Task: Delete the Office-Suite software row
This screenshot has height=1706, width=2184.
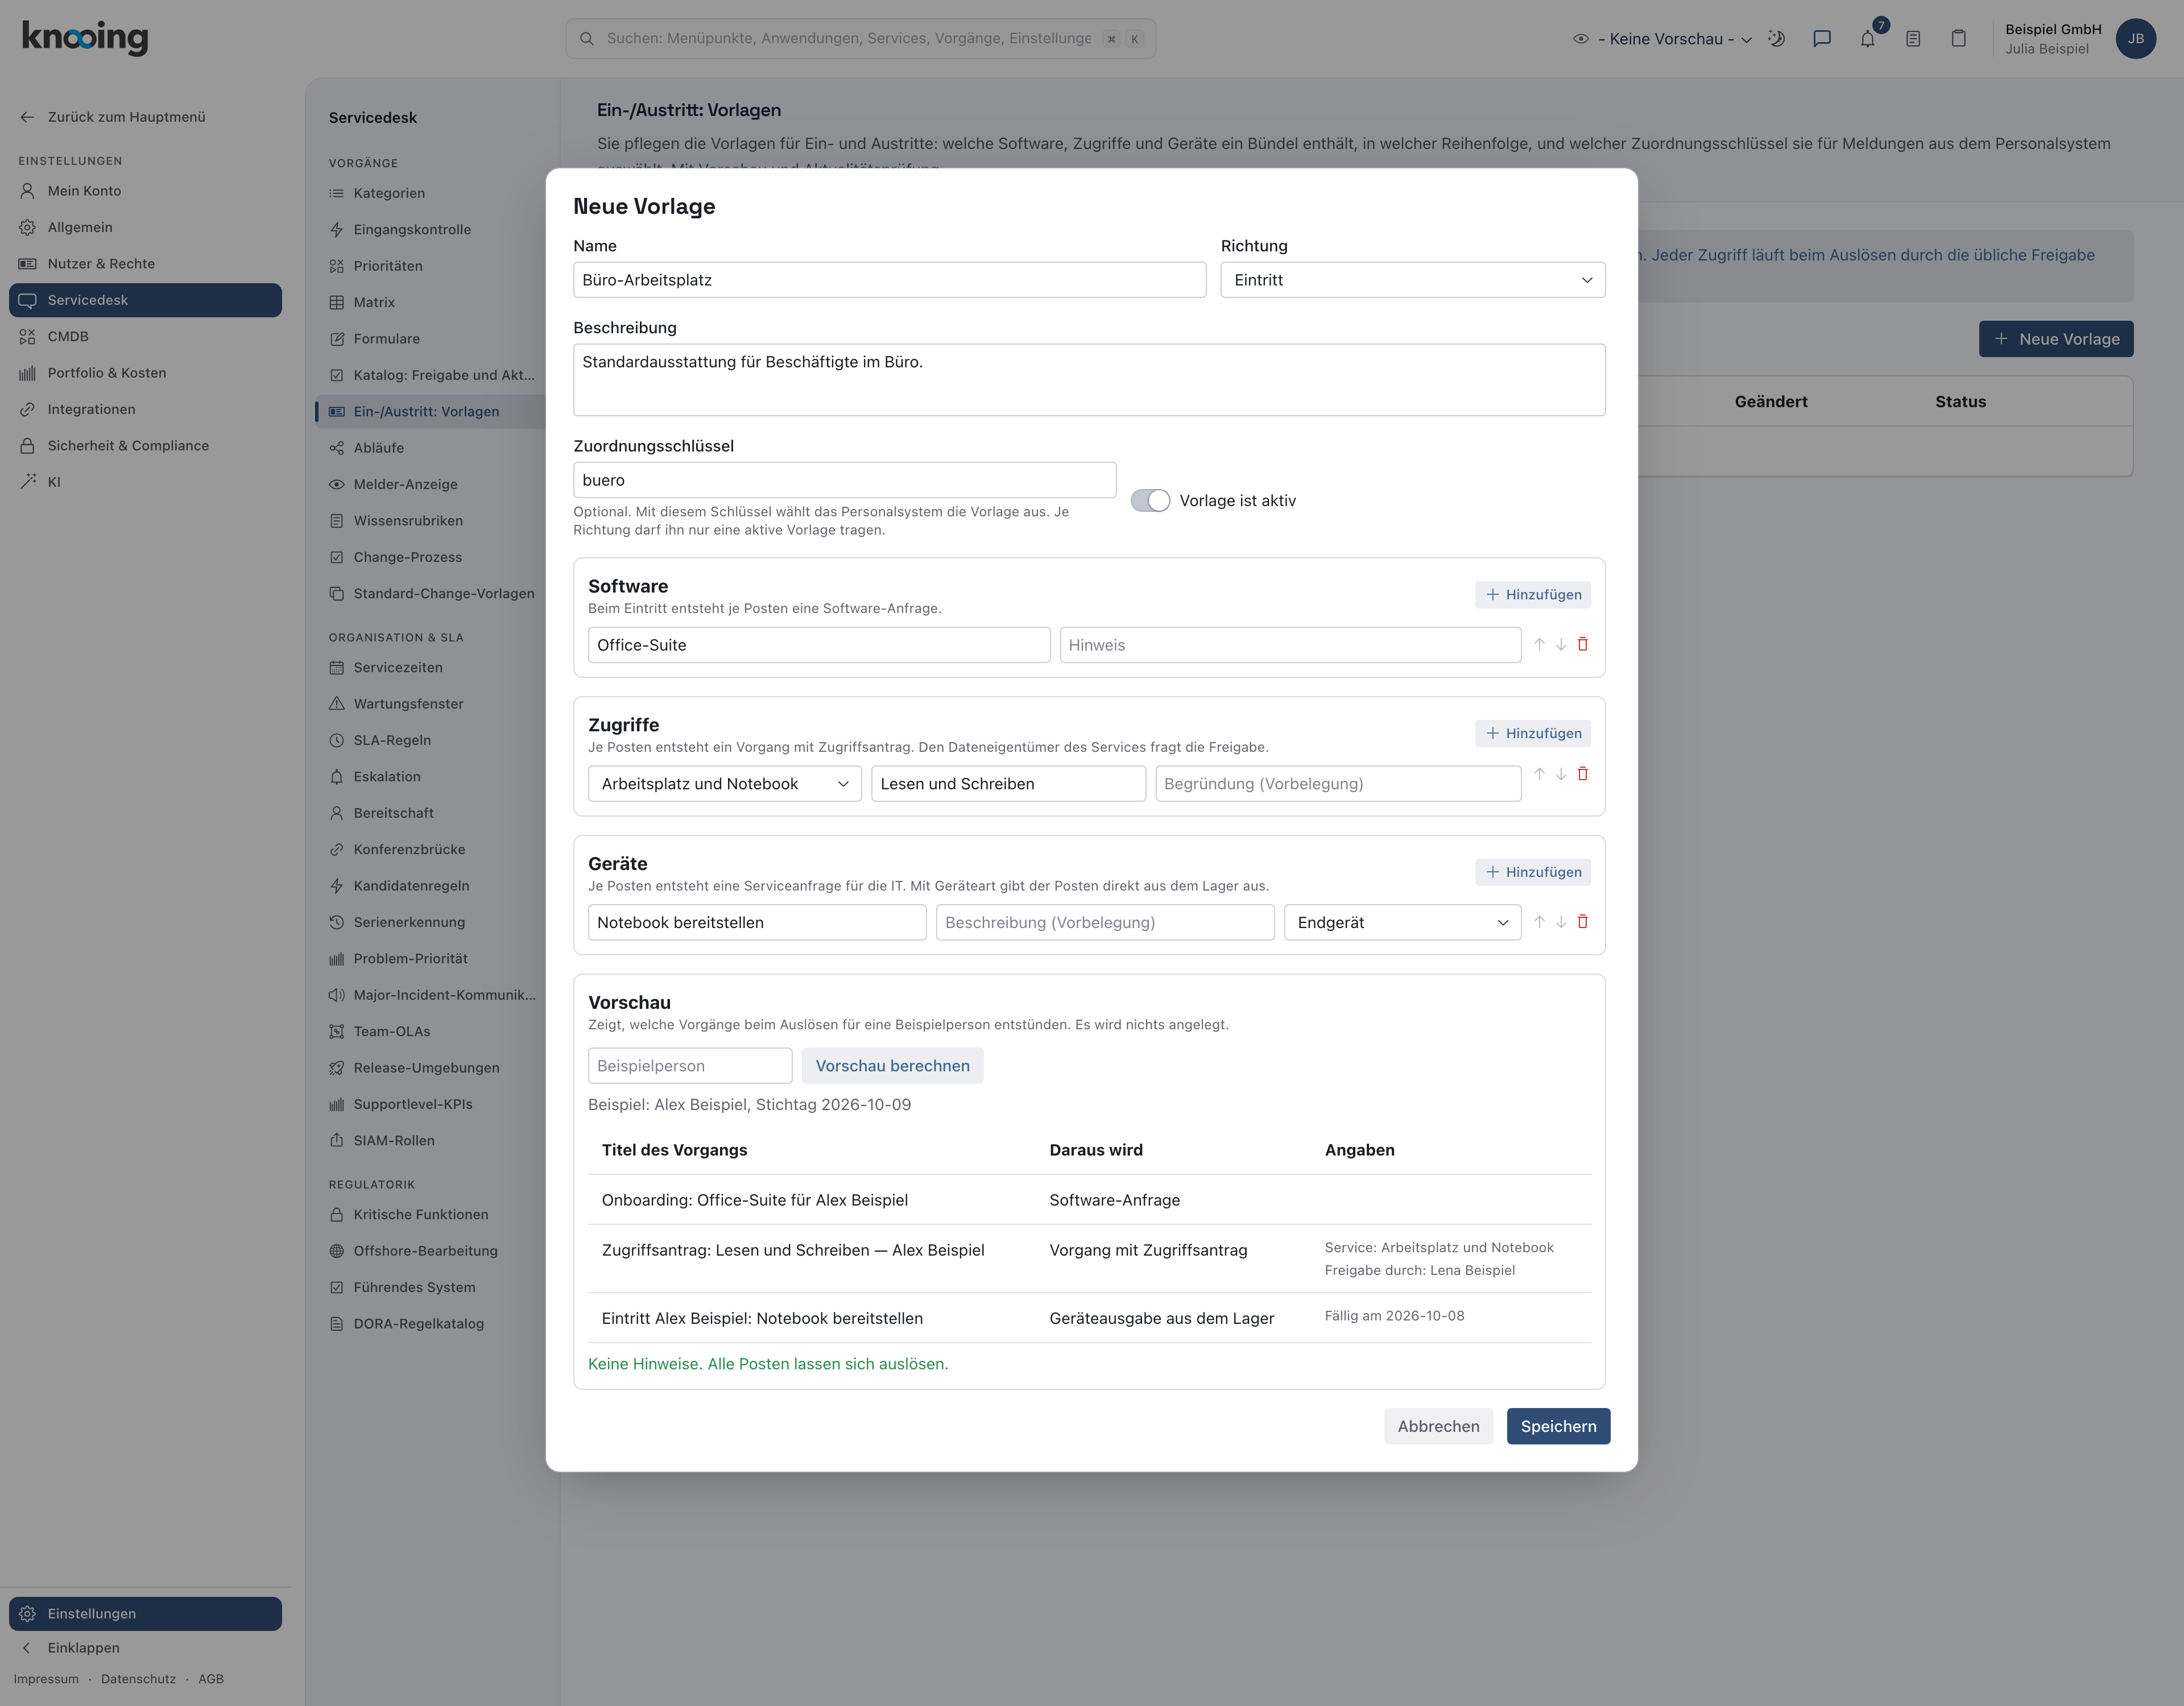Action: click(1582, 644)
